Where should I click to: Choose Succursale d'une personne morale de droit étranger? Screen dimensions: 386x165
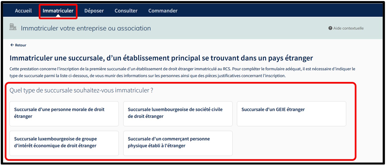click(64, 113)
